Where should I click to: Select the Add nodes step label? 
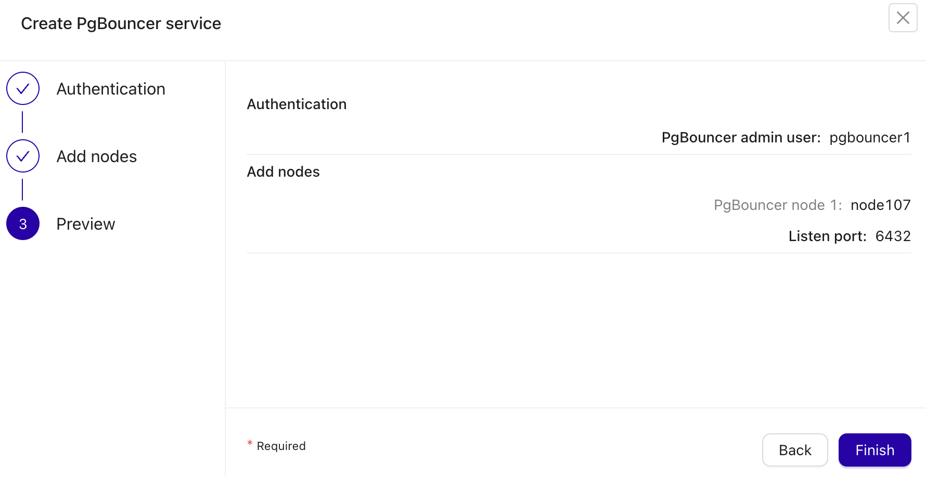point(96,156)
